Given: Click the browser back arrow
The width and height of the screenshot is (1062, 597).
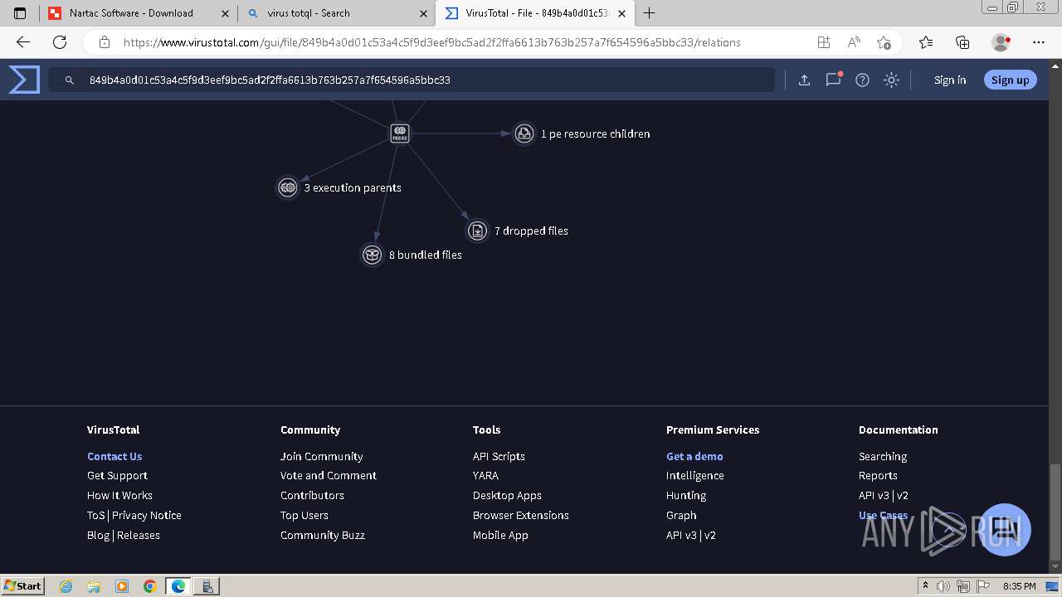Looking at the screenshot, I should coord(23,42).
